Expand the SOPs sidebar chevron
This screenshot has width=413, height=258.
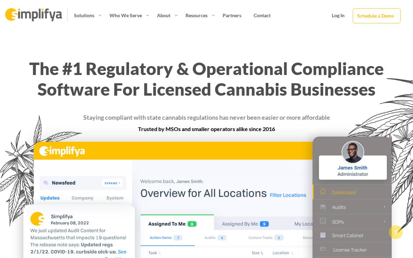384,222
